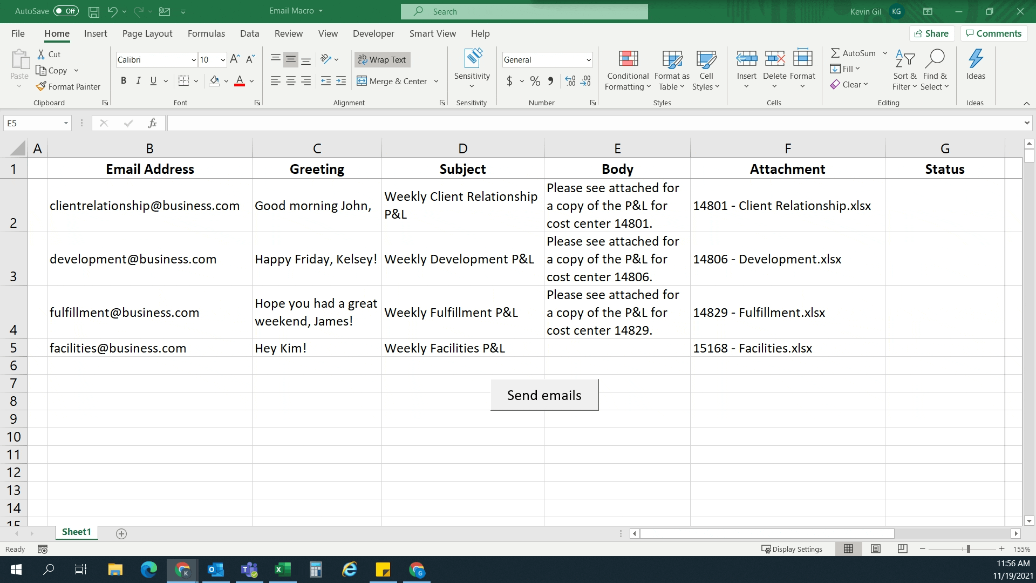Open the macro recording status bar icon
Screen dimensions: 1036x583
pyautogui.click(x=43, y=549)
